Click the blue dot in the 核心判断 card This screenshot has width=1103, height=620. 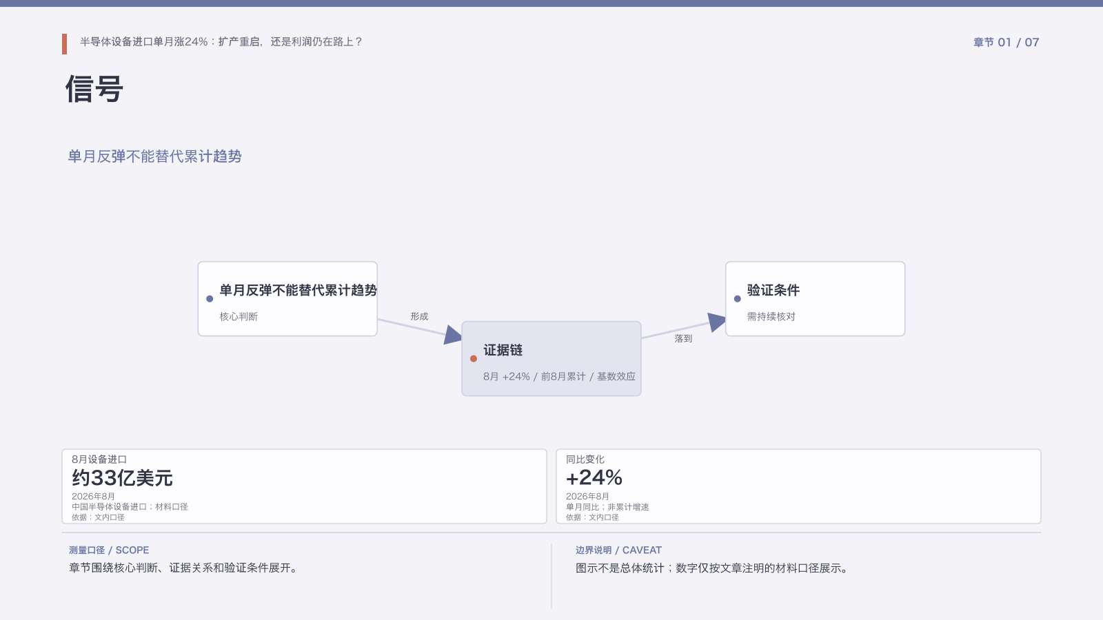pyautogui.click(x=210, y=299)
